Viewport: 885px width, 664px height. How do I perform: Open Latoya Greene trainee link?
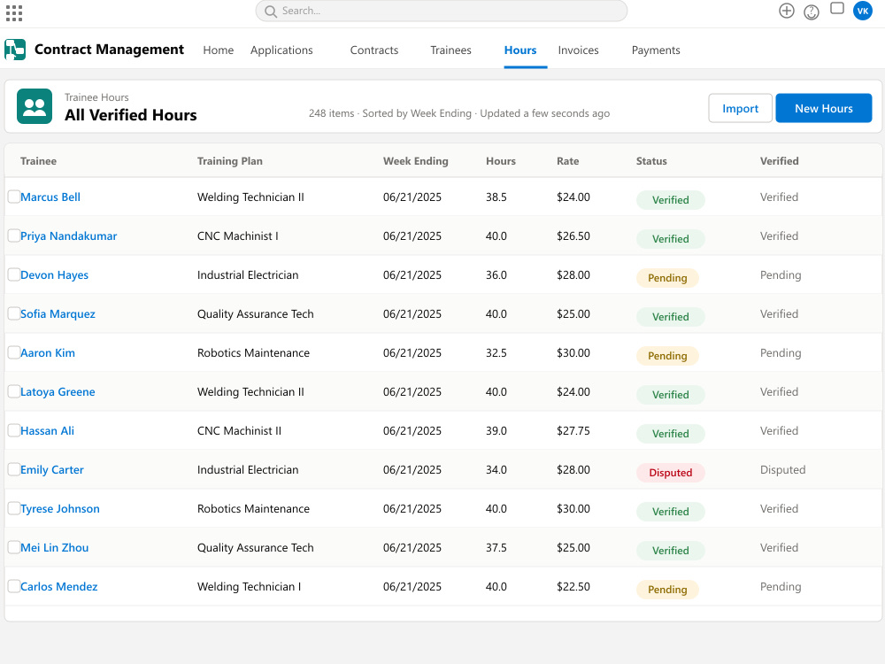[x=58, y=392]
